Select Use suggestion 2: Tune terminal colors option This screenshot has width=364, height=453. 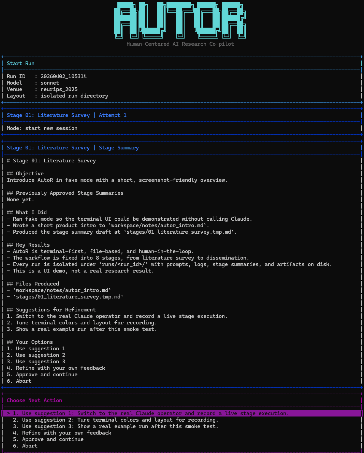pyautogui.click(x=115, y=420)
